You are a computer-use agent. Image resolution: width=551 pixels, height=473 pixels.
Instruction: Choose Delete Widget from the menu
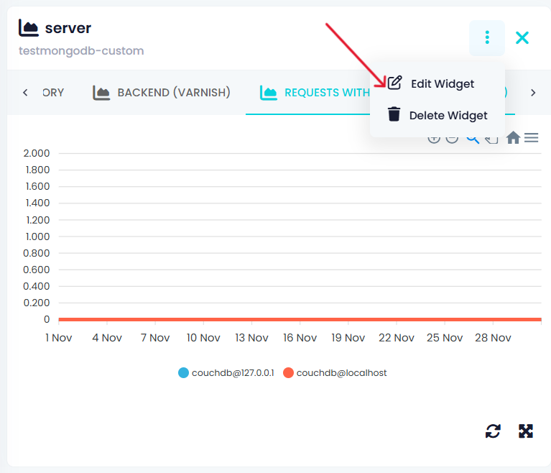[448, 115]
